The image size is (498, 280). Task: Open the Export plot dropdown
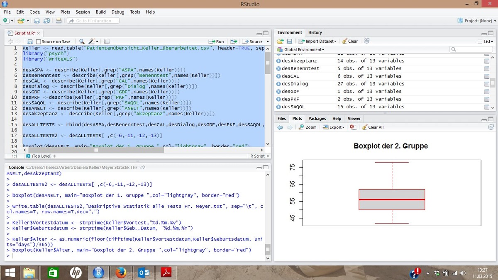click(x=334, y=127)
